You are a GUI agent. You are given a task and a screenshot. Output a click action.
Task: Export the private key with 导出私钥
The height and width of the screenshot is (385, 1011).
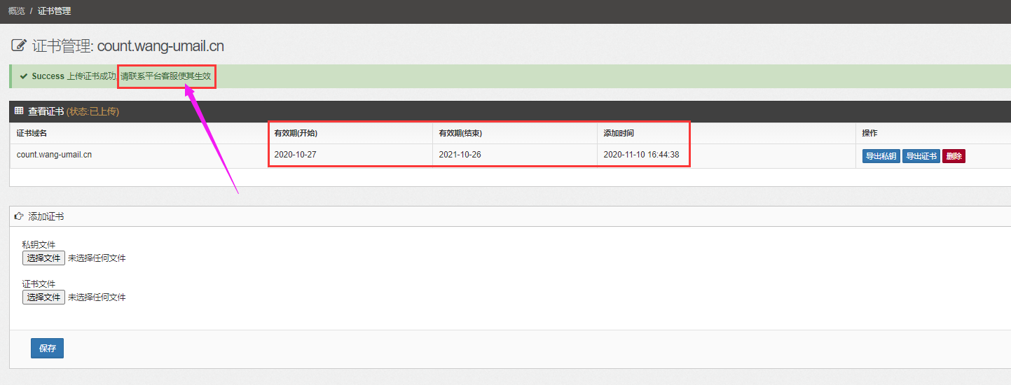pyautogui.click(x=881, y=156)
